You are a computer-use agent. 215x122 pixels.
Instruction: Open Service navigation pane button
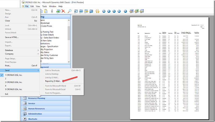46,104
